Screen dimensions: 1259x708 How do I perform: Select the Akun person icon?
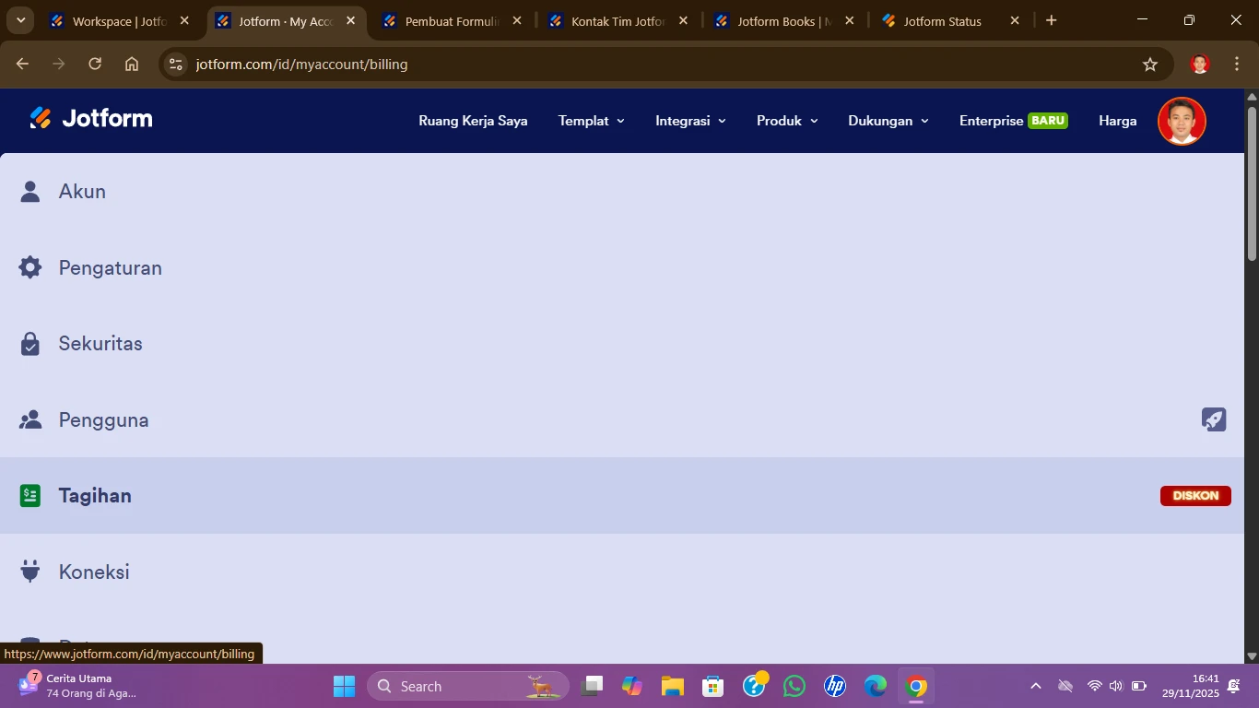click(30, 190)
